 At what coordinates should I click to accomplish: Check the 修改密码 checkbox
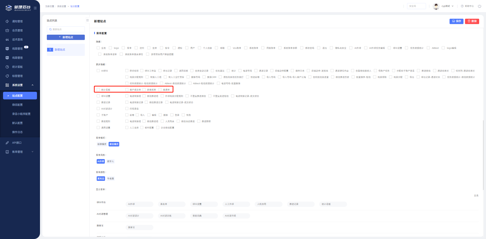click(x=302, y=48)
